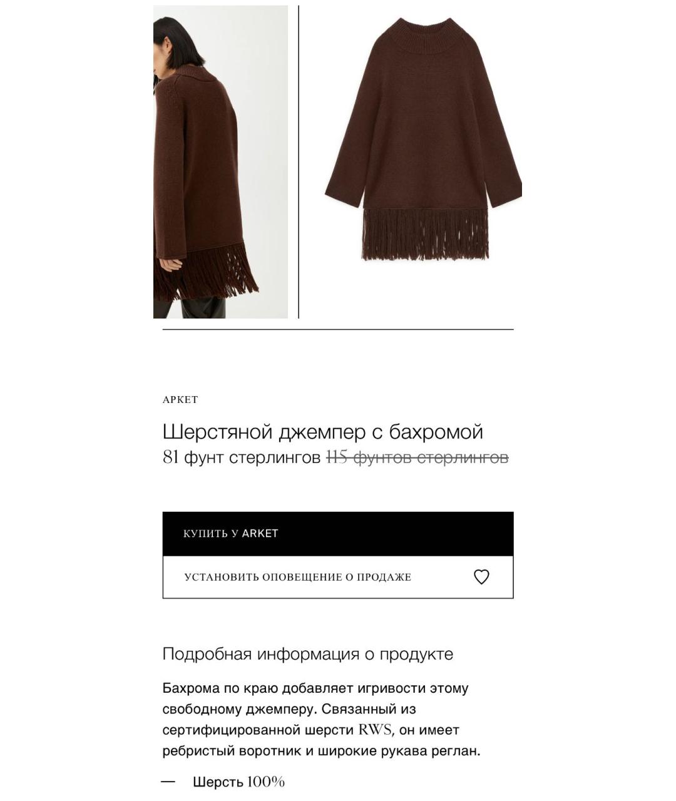Tap the heart wishlist icon
Screen dimensions: 676x801
click(x=481, y=577)
